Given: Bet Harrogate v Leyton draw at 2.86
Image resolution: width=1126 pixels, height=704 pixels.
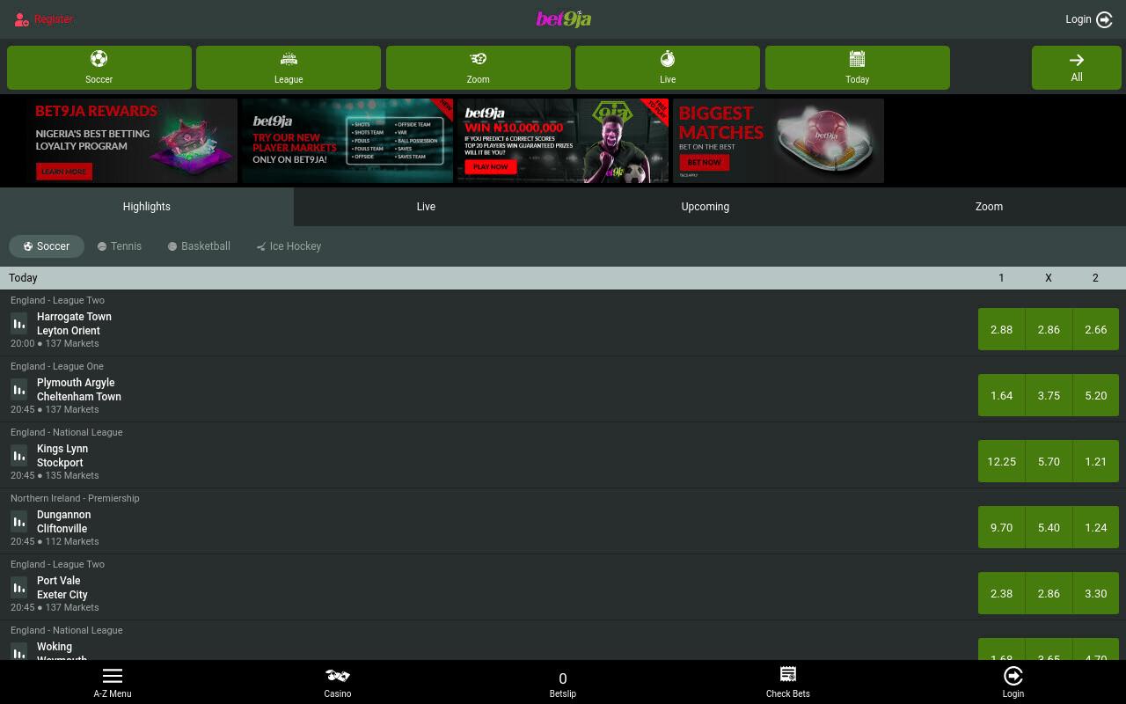Looking at the screenshot, I should (1049, 329).
